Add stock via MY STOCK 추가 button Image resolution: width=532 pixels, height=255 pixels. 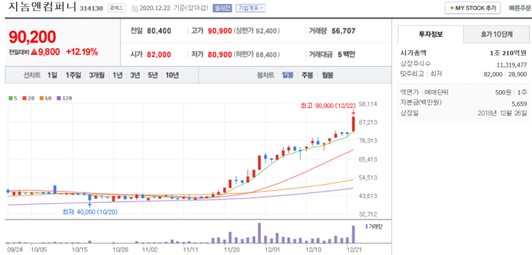coord(473,8)
